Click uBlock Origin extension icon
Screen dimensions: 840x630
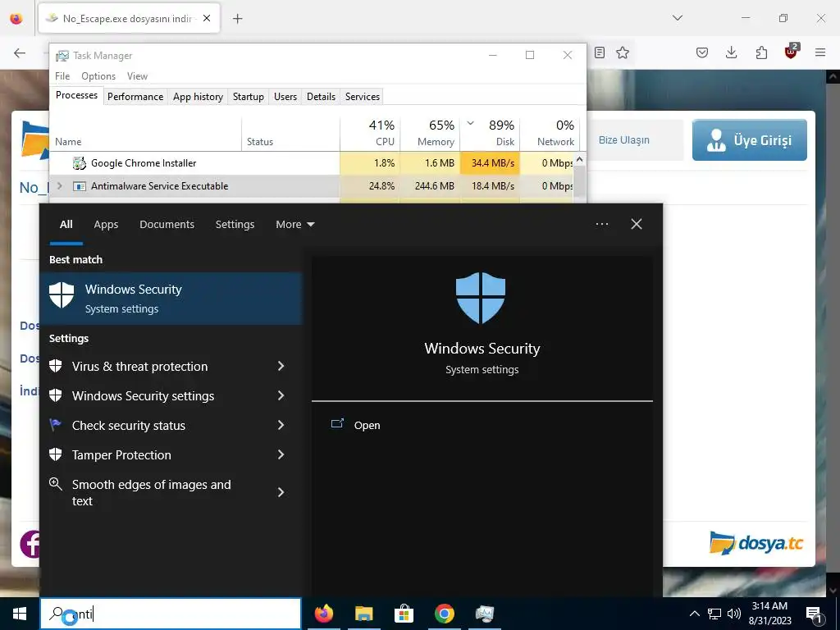click(x=791, y=52)
